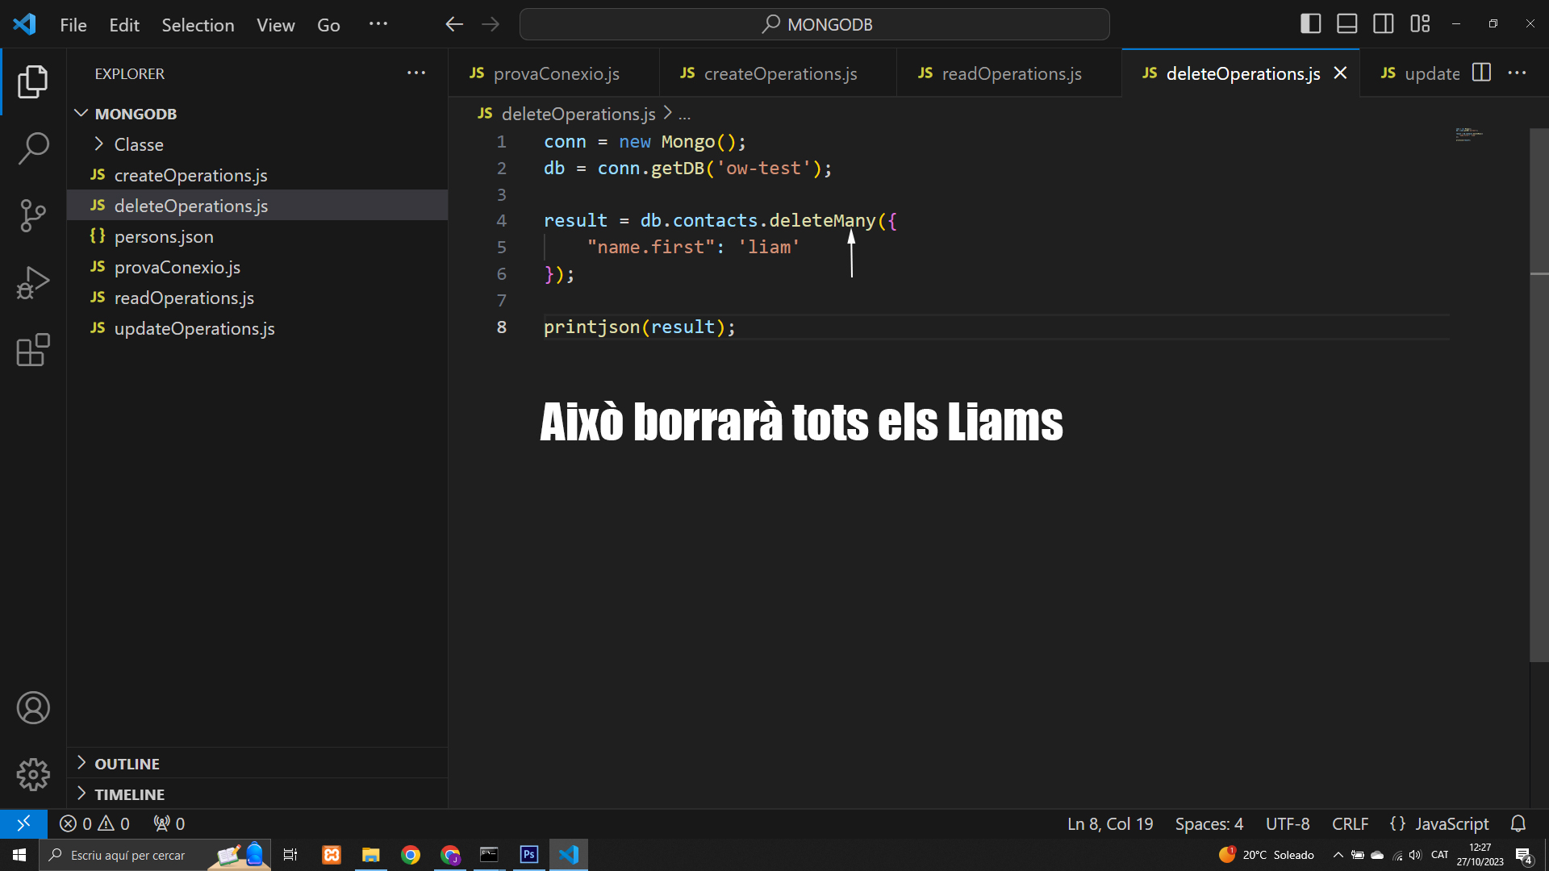Screen dimensions: 1549x871
Task: Open the Search view in activity bar
Action: click(x=33, y=148)
